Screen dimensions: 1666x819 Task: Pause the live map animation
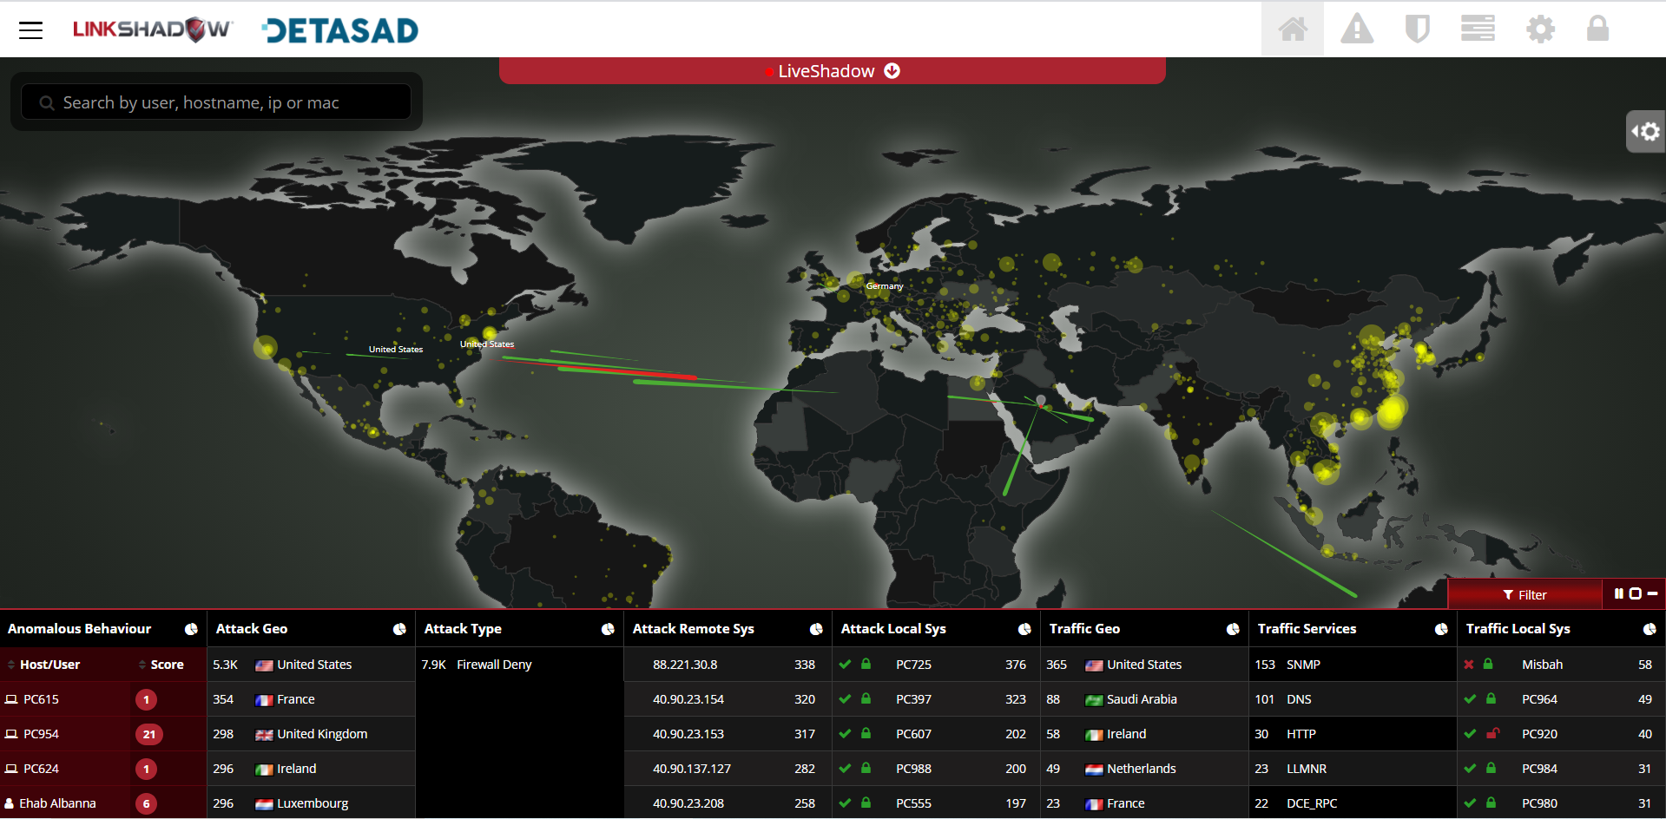click(1618, 593)
